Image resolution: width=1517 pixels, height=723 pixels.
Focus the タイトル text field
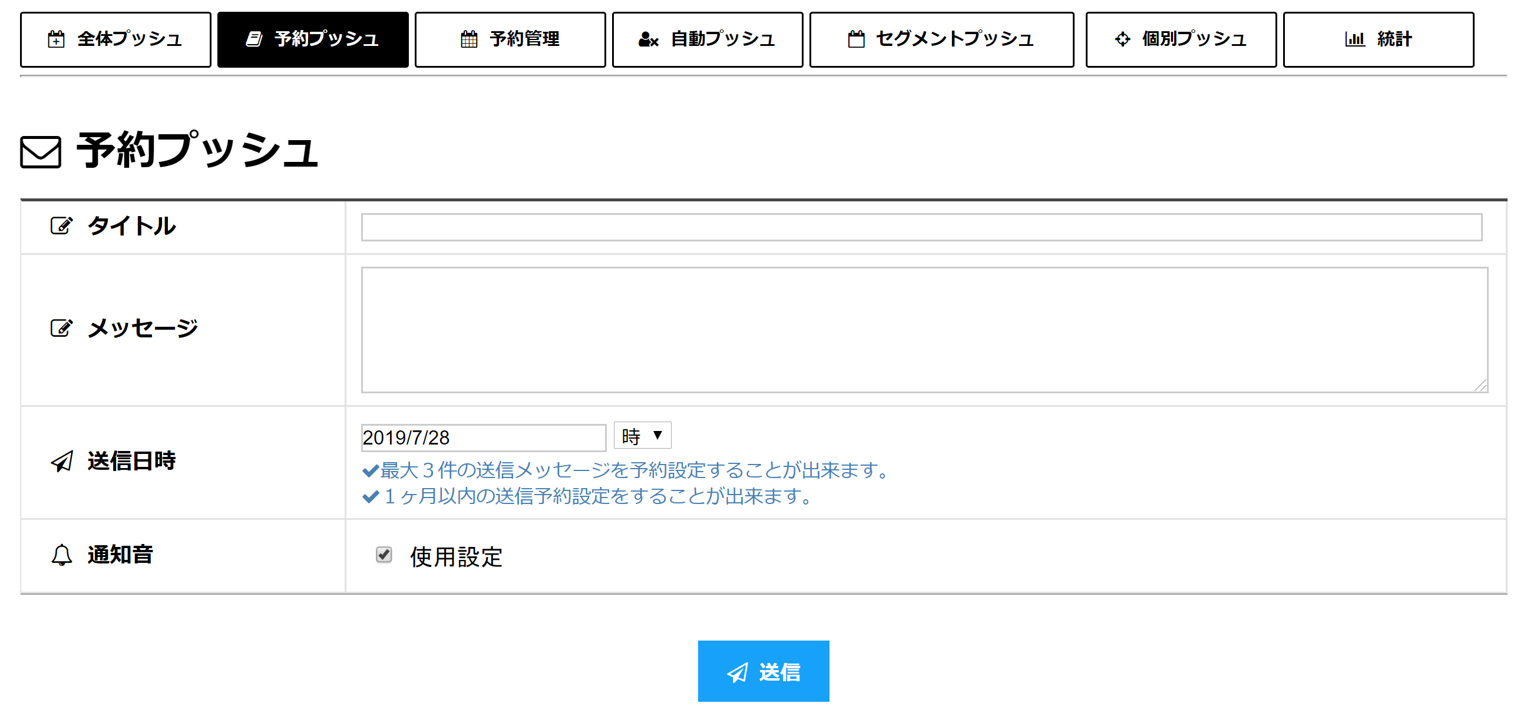921,227
